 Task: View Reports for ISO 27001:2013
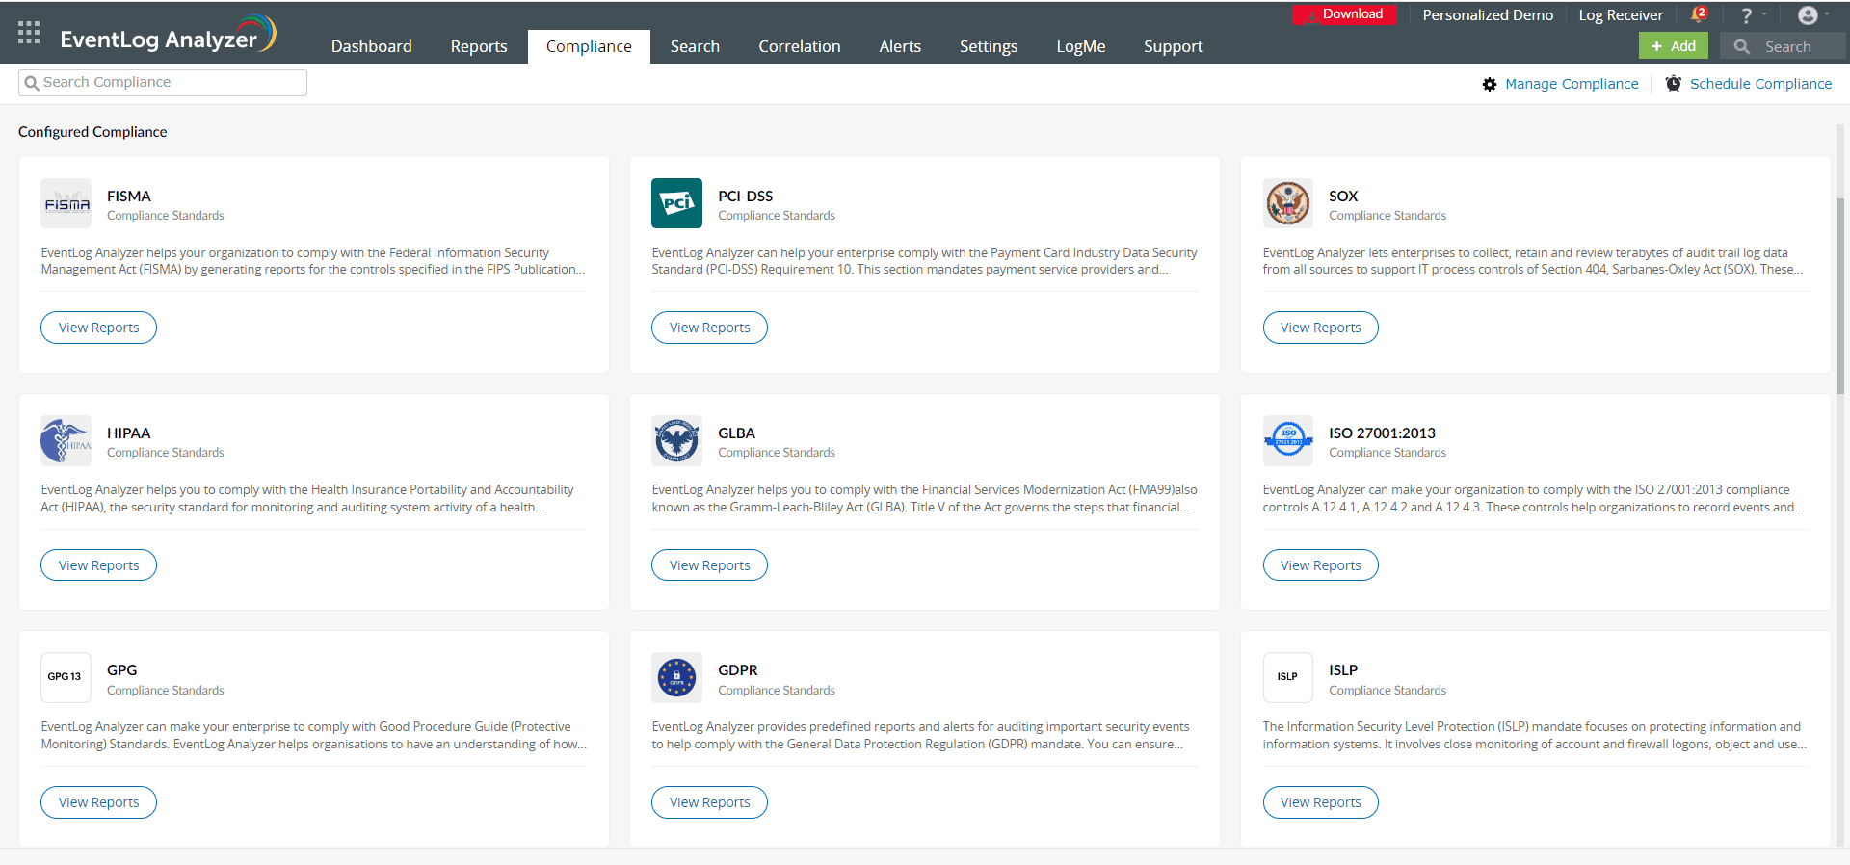1320,565
